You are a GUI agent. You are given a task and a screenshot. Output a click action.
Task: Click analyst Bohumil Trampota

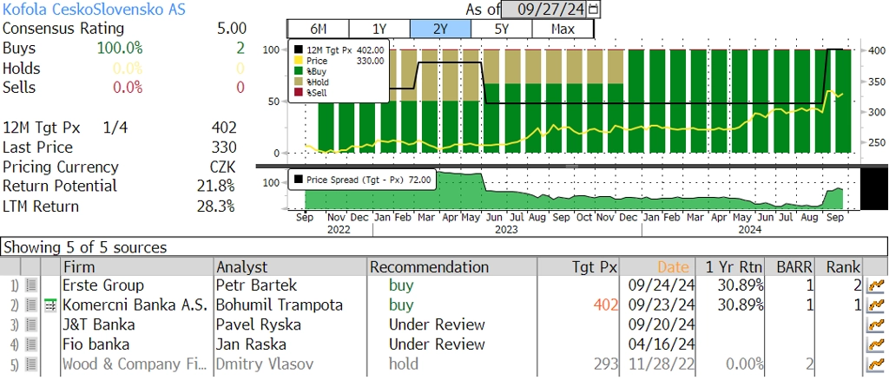pyautogui.click(x=280, y=305)
